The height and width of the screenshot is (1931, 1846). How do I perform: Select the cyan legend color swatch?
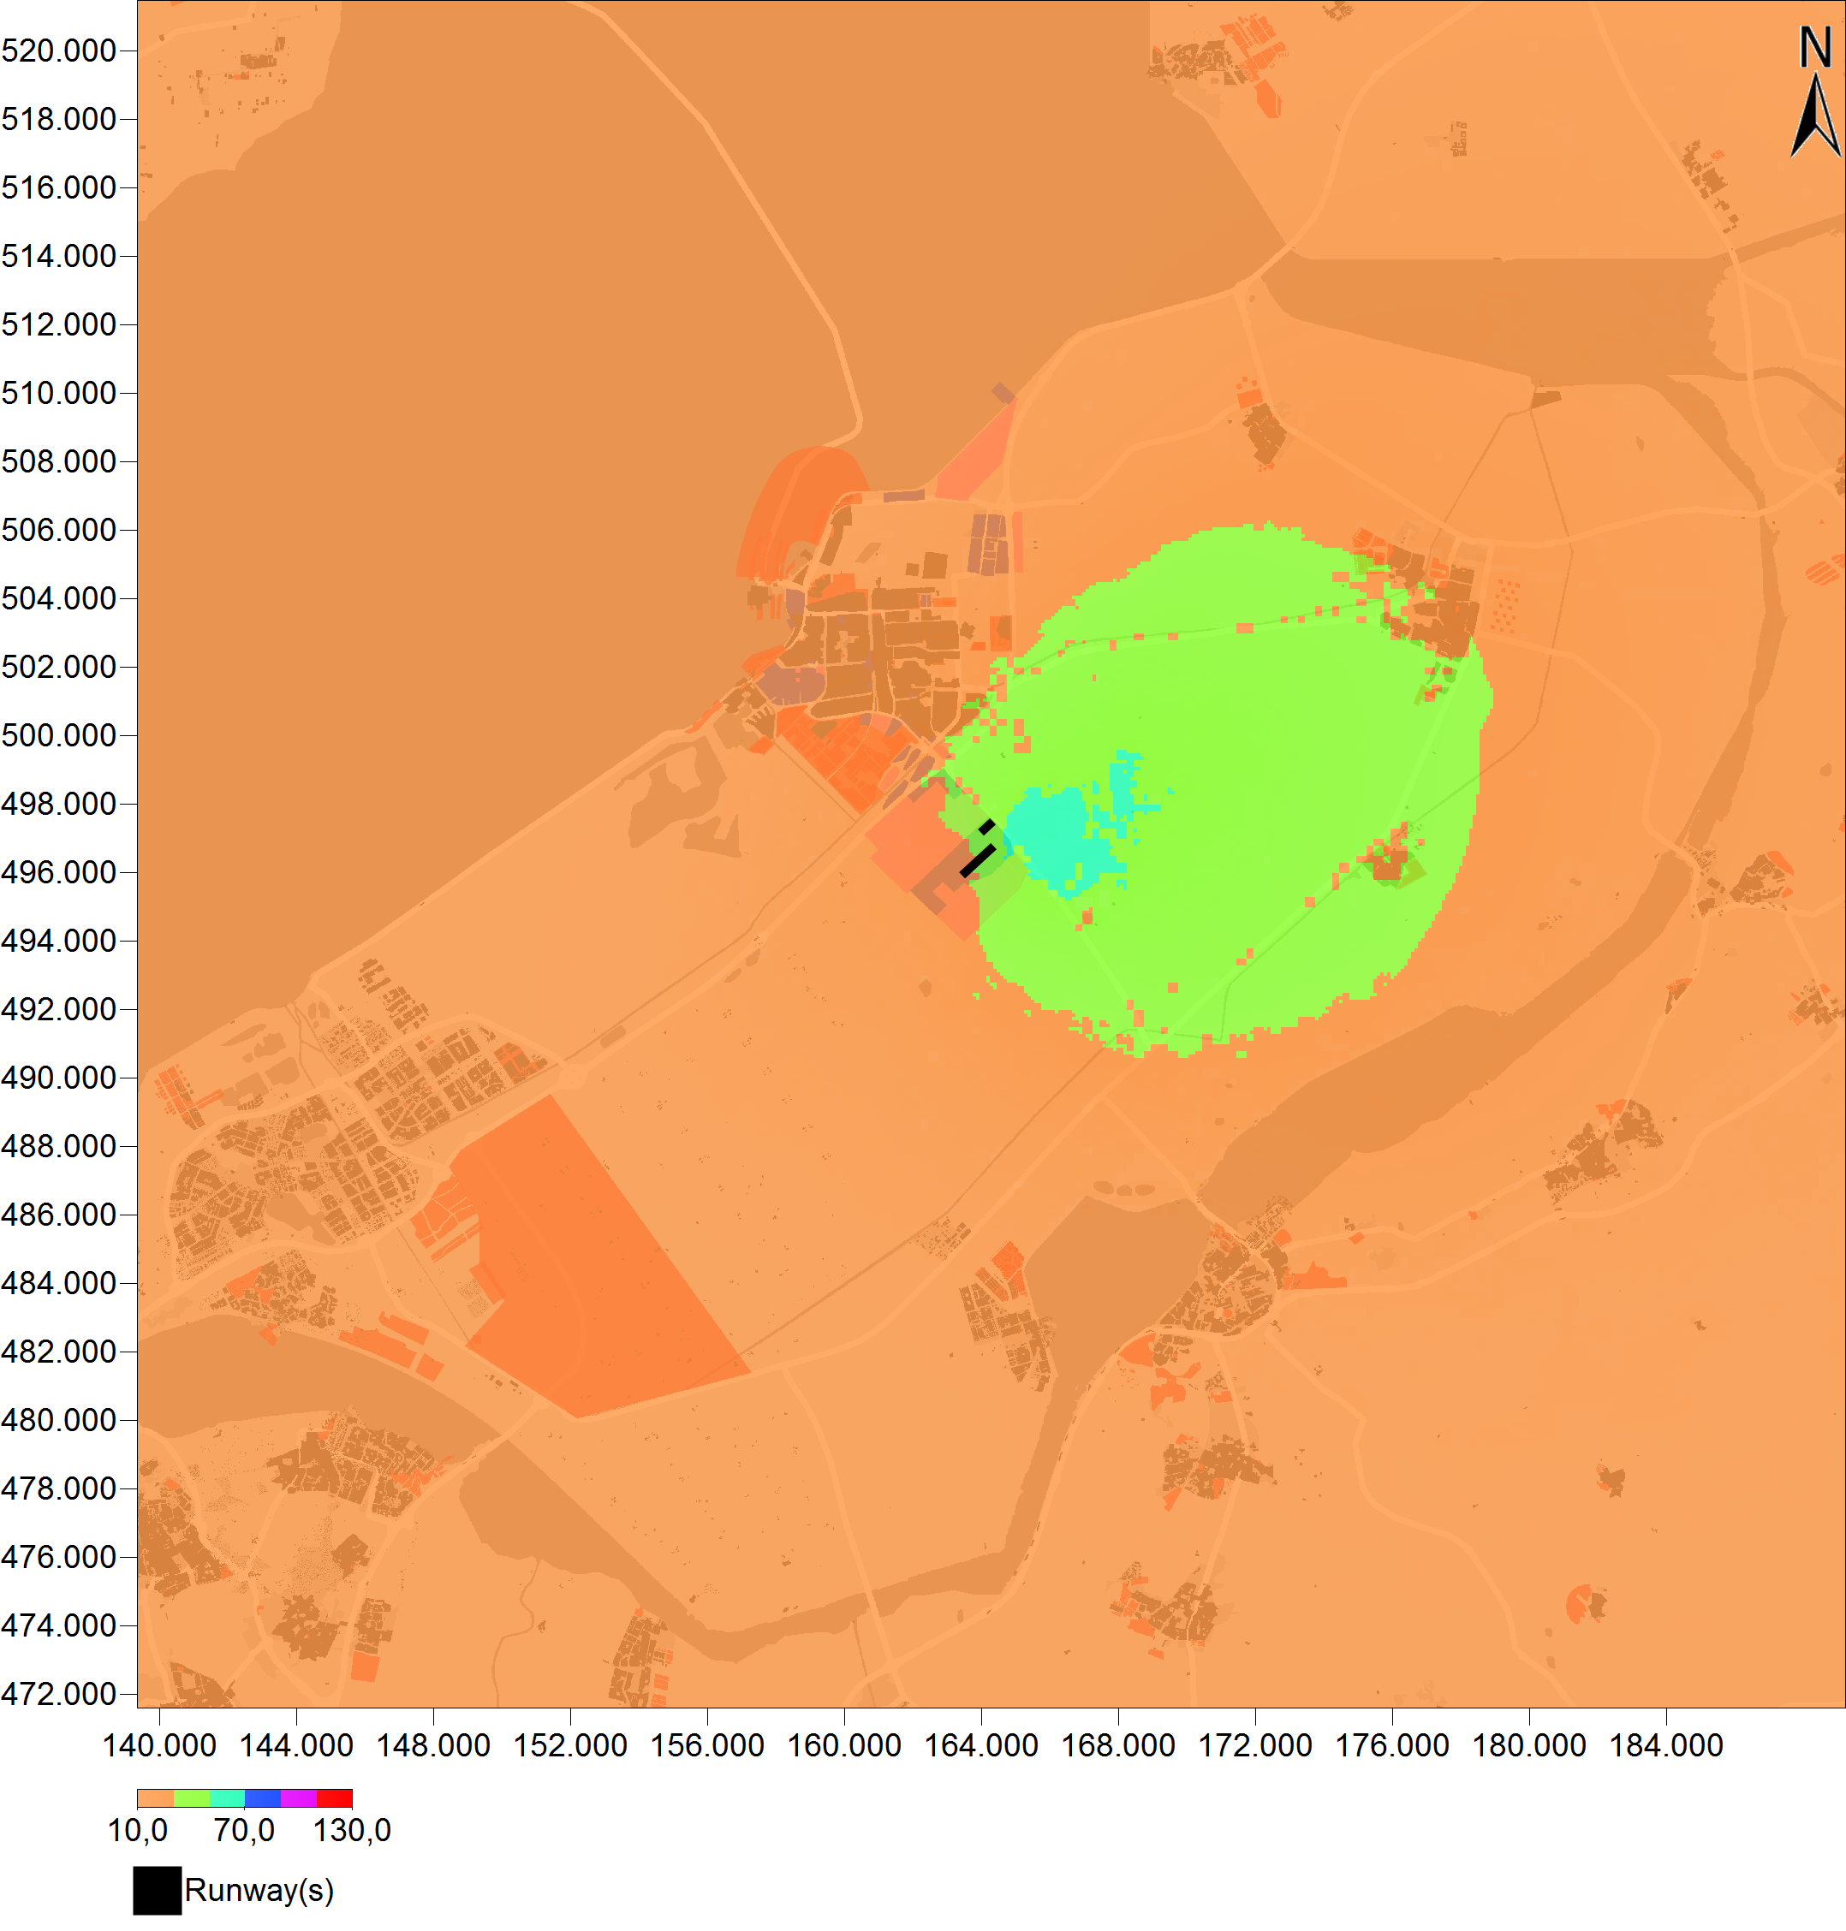tap(227, 1798)
